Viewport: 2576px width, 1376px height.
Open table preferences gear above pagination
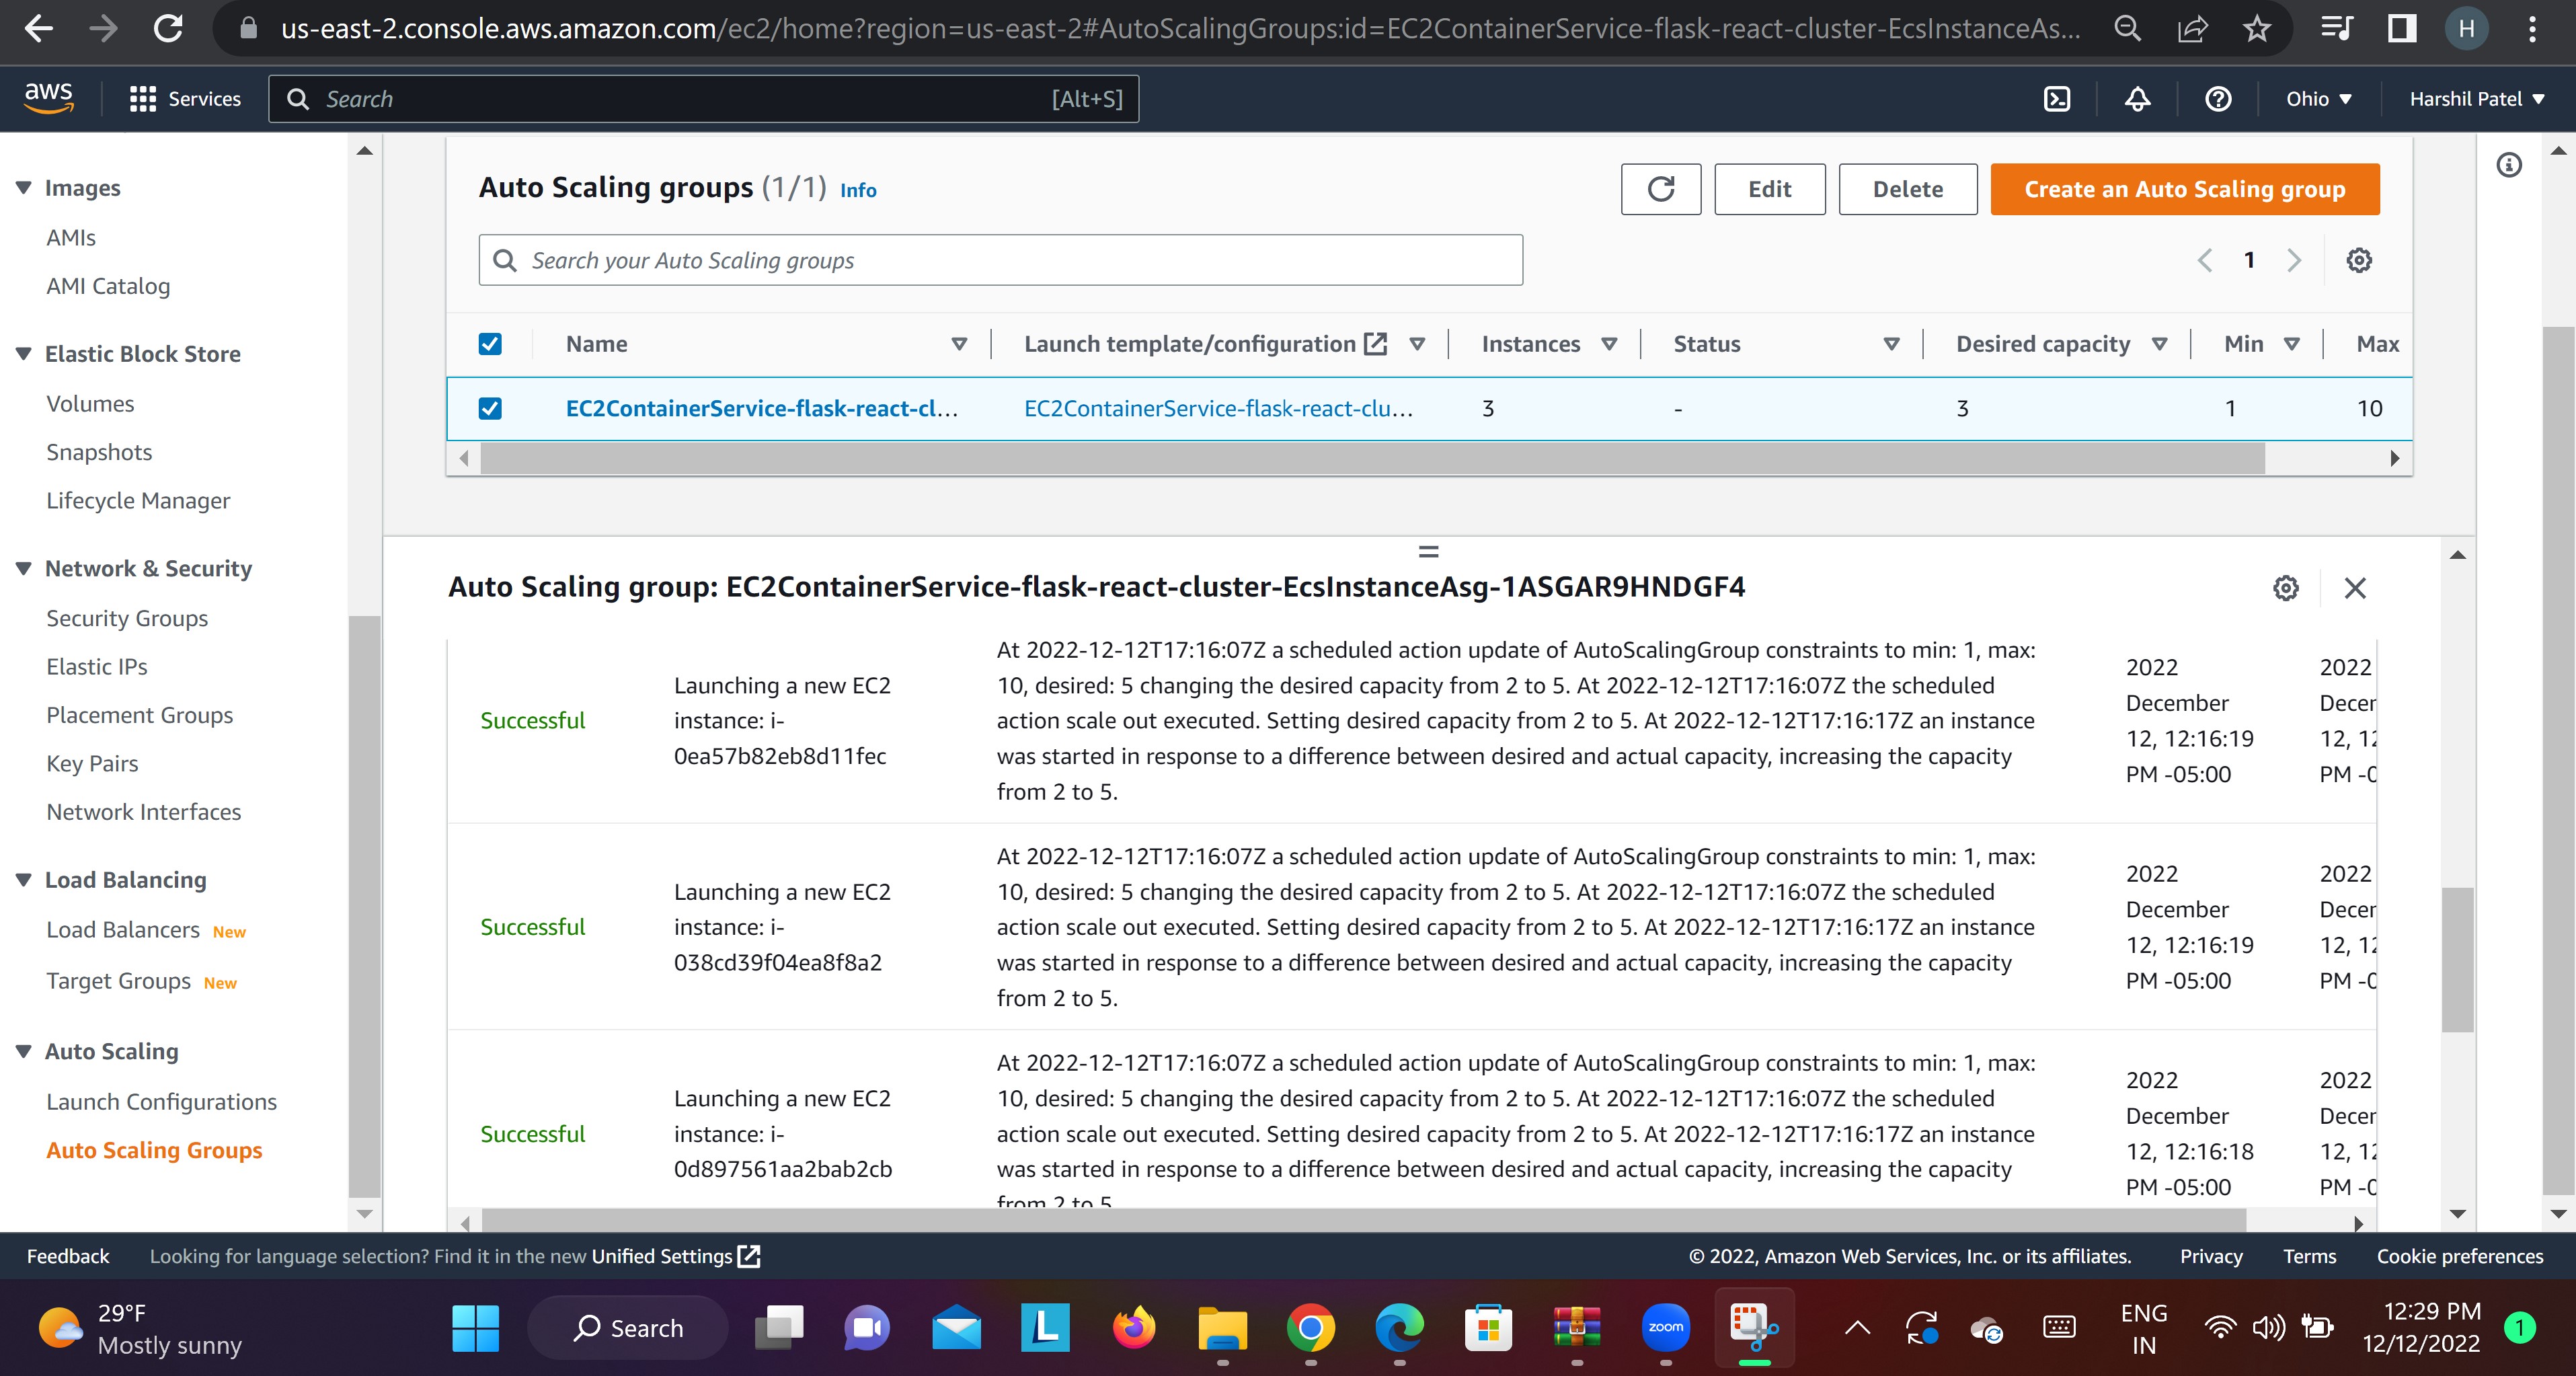2359,260
